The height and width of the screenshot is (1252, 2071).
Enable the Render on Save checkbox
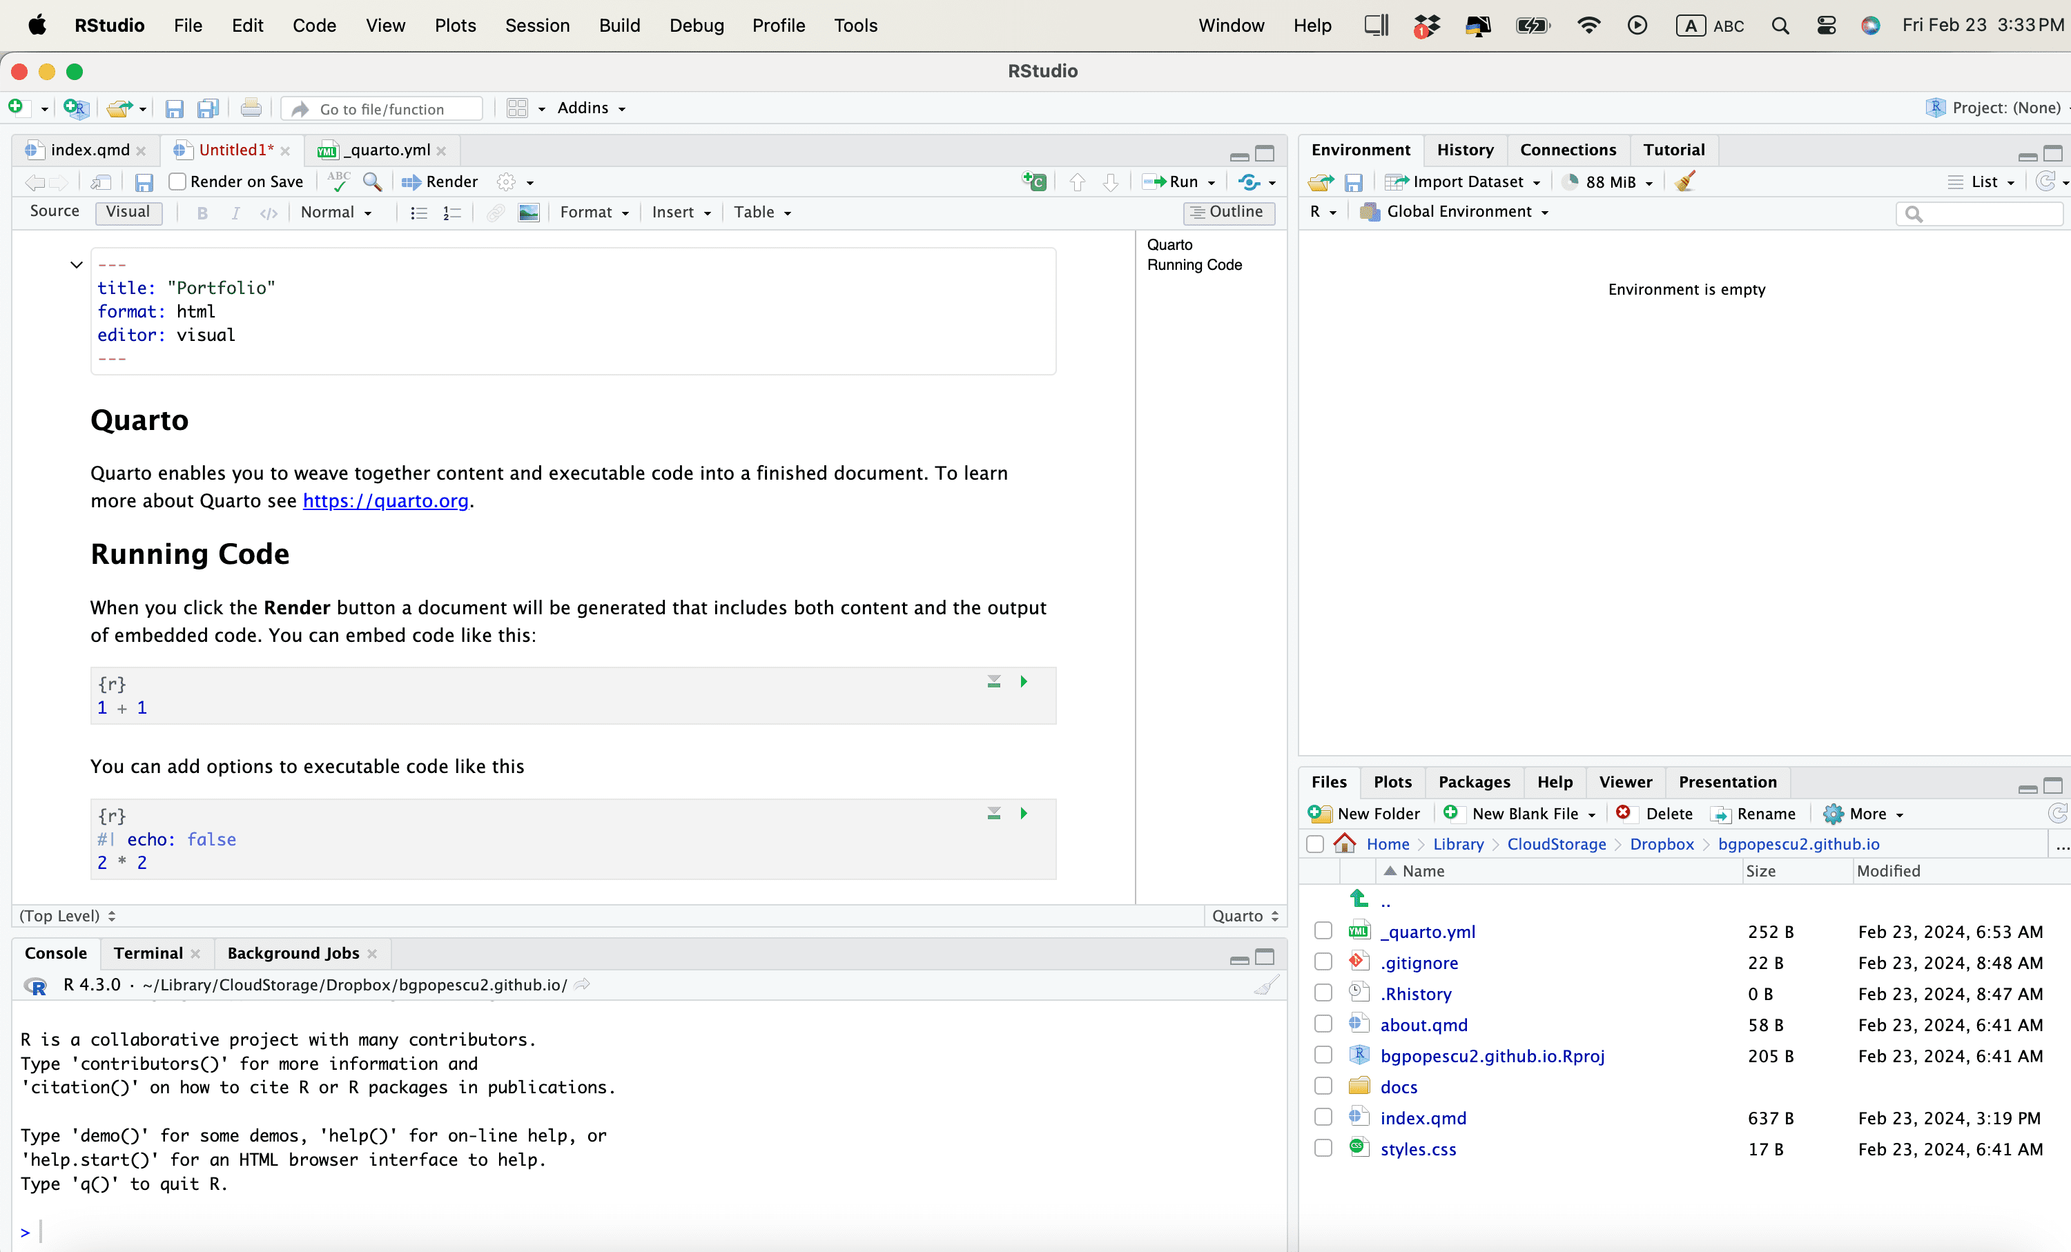(177, 182)
